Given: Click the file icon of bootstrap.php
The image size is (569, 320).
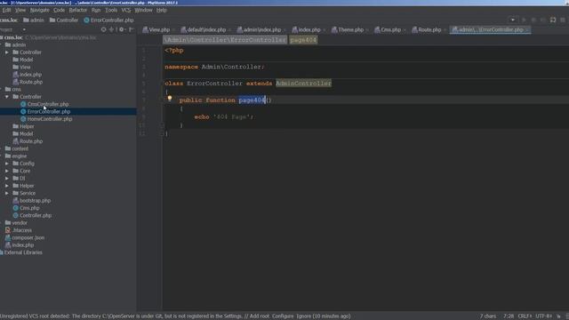Looking at the screenshot, I should coord(16,201).
